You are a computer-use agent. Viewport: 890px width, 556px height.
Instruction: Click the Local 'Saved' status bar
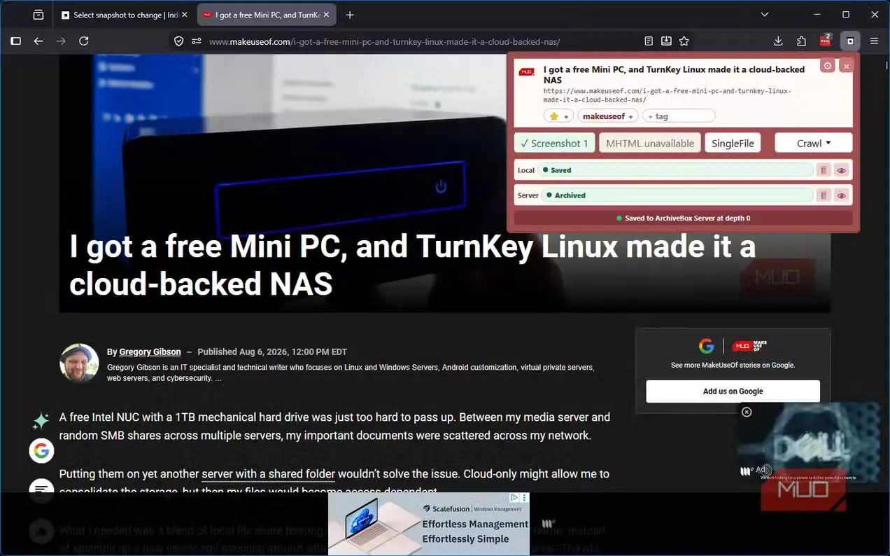point(676,170)
